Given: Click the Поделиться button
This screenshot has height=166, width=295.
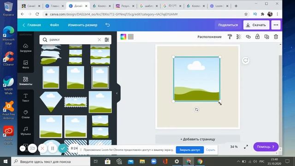Looking at the screenshot, I should point(228,25).
